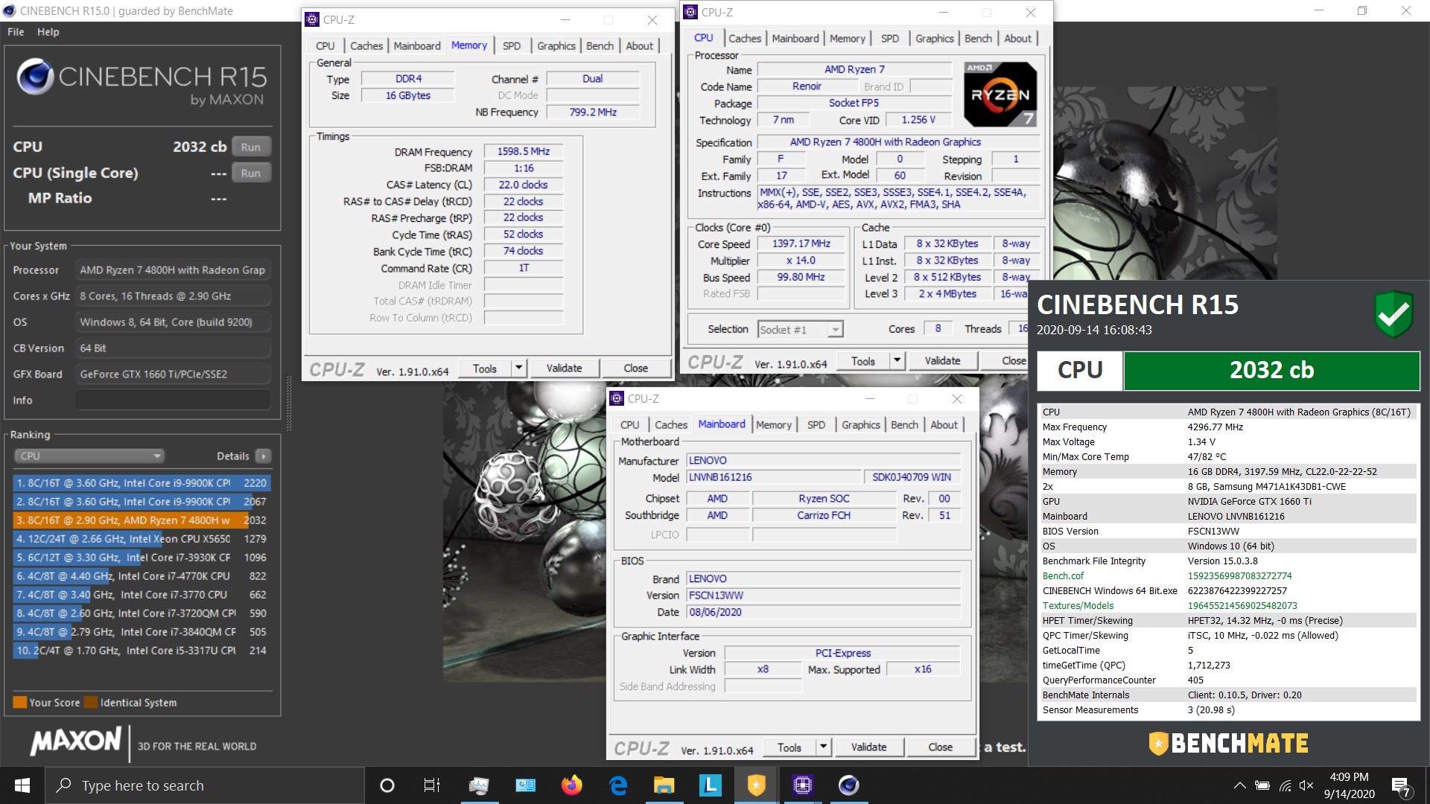The width and height of the screenshot is (1430, 804).
Task: Select the i9-9900K 2220 ranking row
Action: 141,482
